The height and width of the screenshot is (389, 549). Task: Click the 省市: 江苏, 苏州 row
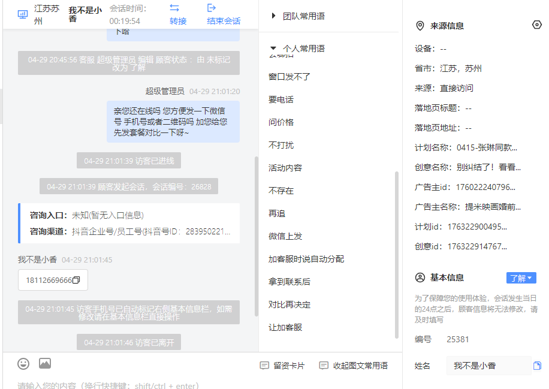point(448,68)
